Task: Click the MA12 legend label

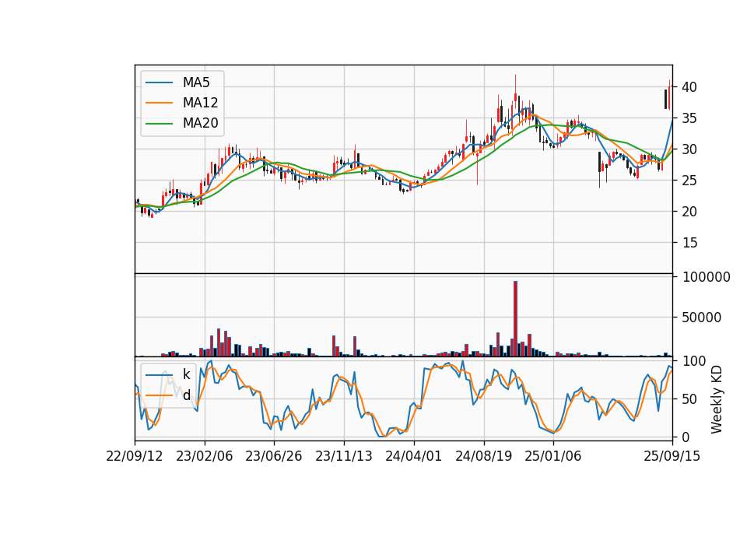Action: (200, 103)
